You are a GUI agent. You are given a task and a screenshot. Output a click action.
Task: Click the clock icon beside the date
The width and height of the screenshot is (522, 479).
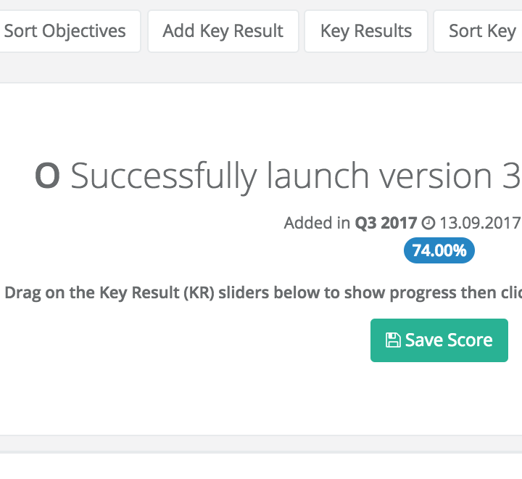pyautogui.click(x=428, y=223)
